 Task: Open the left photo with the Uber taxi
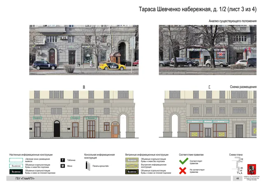[84, 50]
